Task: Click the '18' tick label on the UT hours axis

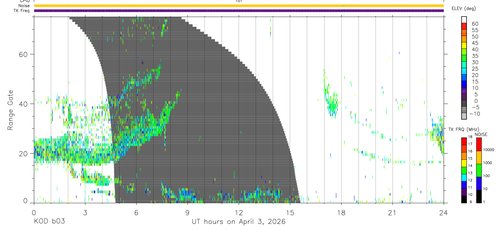Action: coord(341,212)
